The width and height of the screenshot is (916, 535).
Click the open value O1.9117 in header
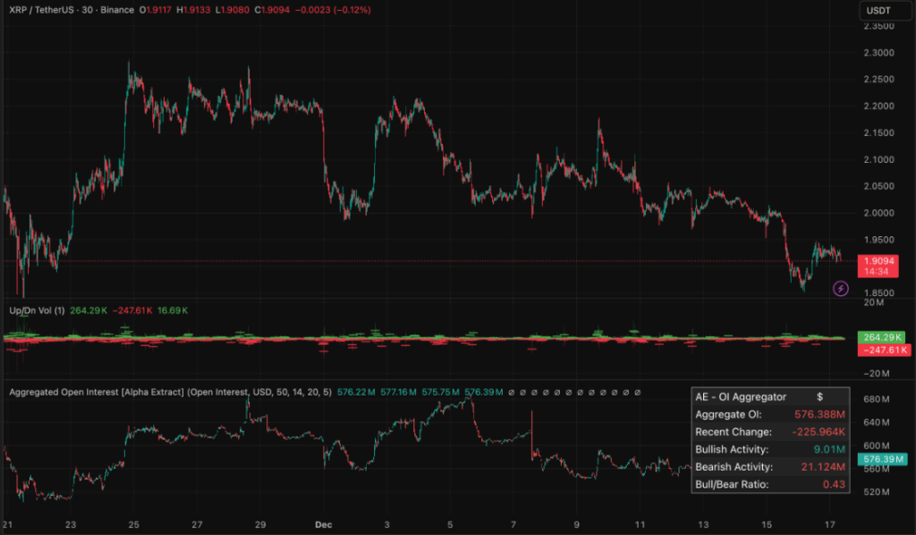[x=156, y=10]
